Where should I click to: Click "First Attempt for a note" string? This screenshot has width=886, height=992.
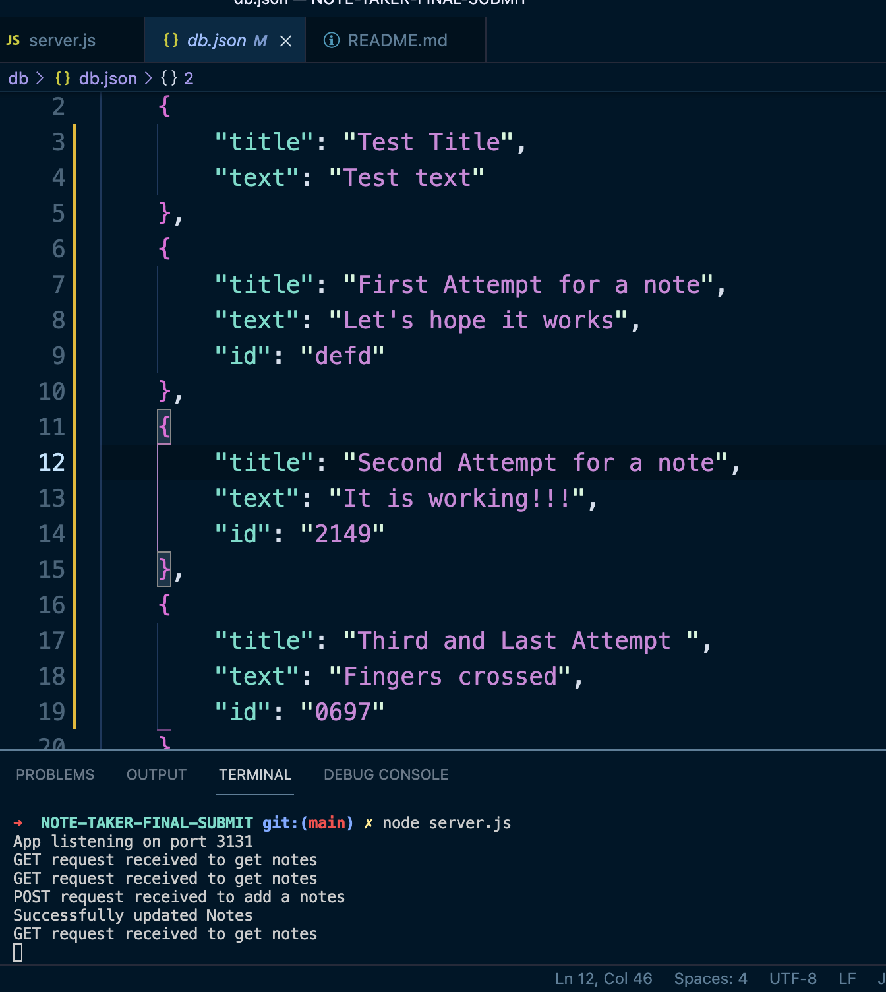(x=528, y=285)
